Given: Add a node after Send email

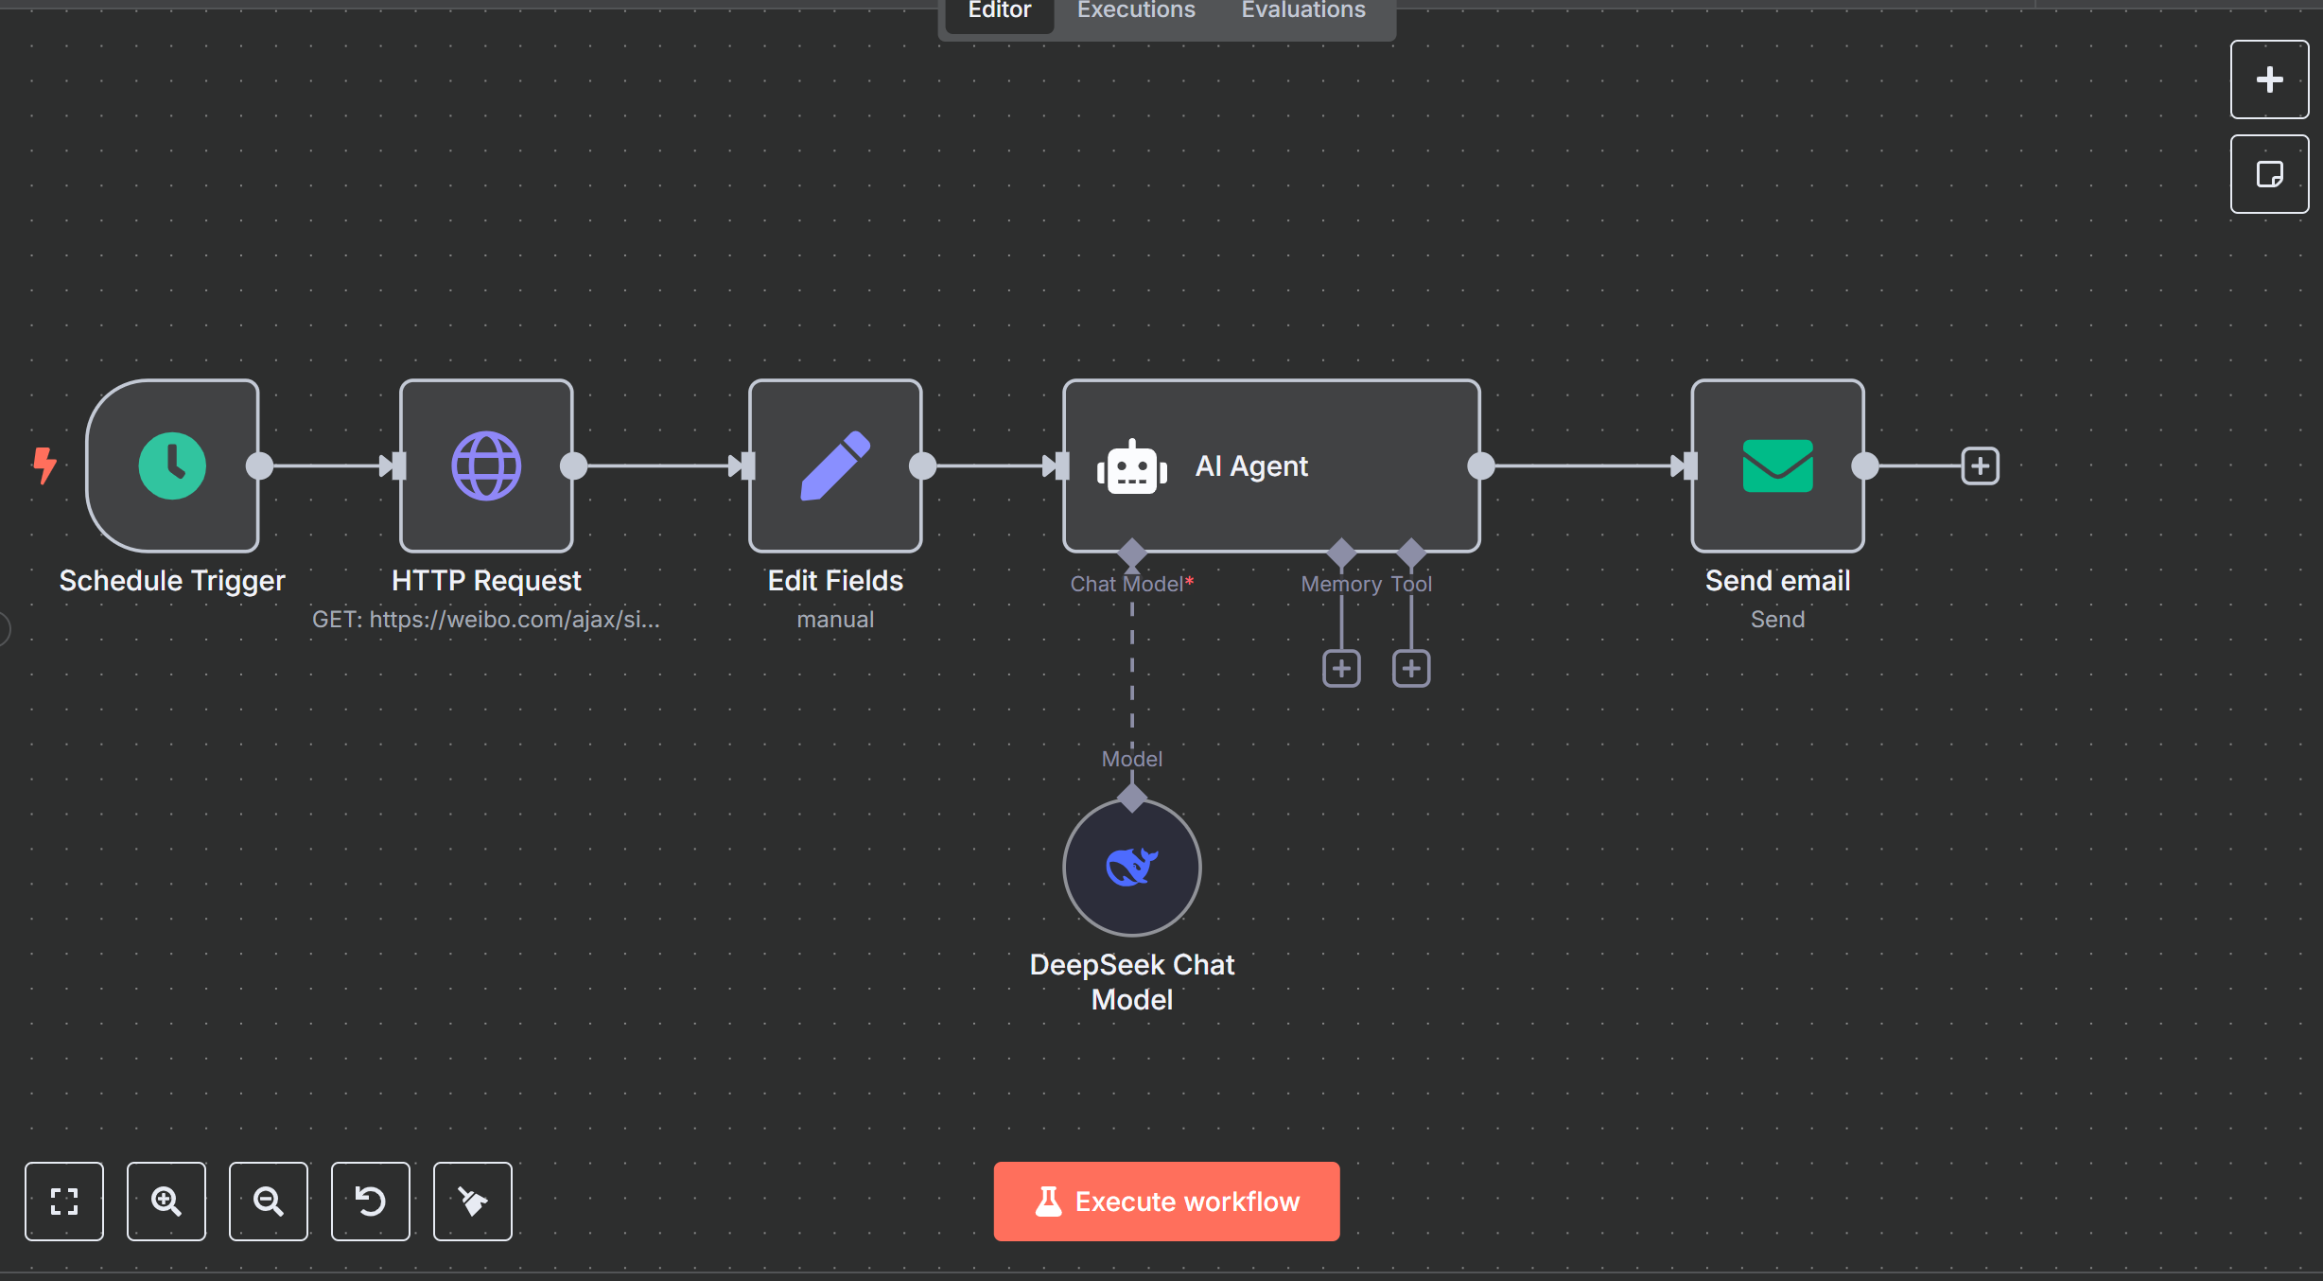Looking at the screenshot, I should tap(1980, 465).
